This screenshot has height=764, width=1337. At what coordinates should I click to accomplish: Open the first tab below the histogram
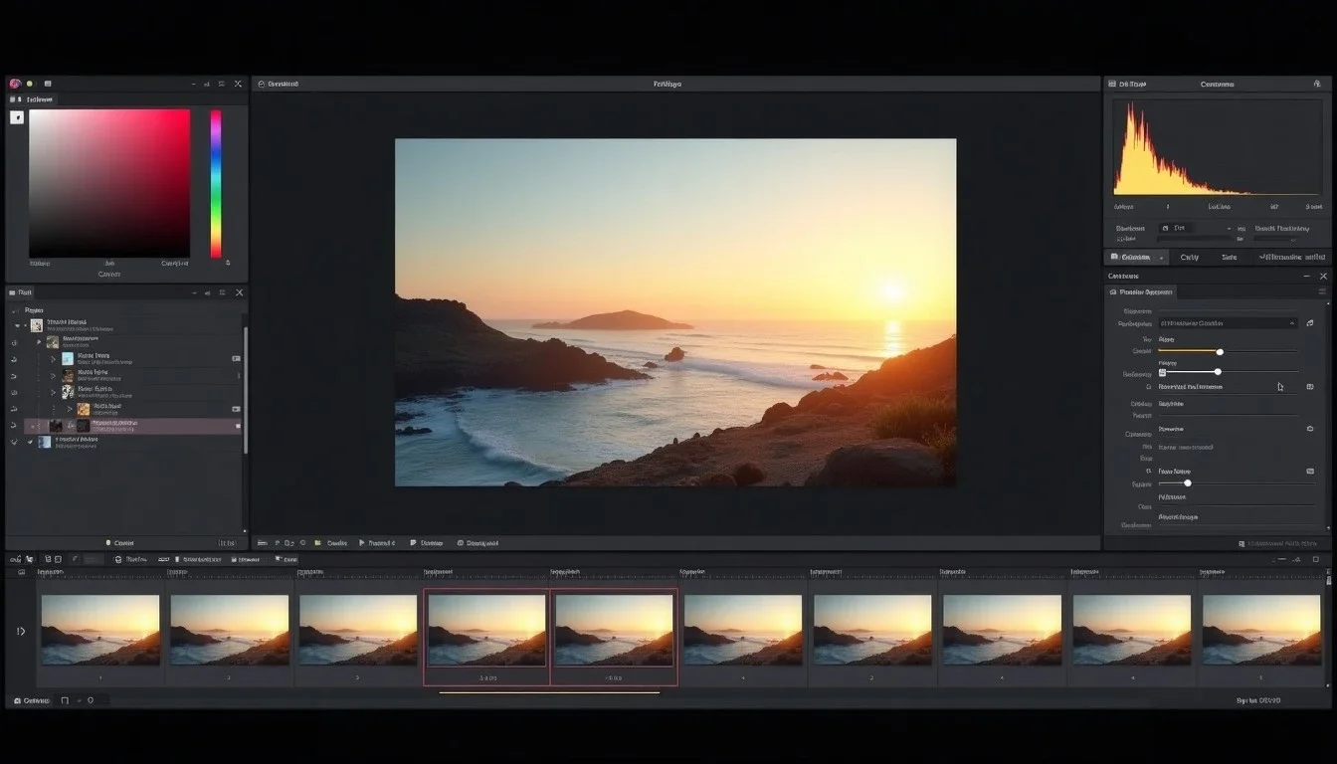[x=1136, y=257]
